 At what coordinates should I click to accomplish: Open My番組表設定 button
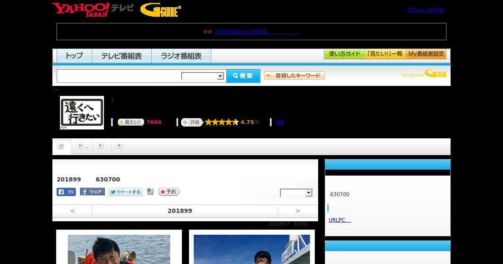[426, 54]
